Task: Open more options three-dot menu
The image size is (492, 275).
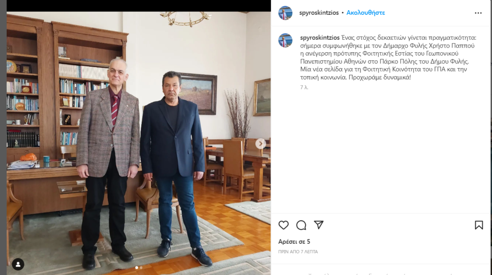Action: pyautogui.click(x=478, y=13)
